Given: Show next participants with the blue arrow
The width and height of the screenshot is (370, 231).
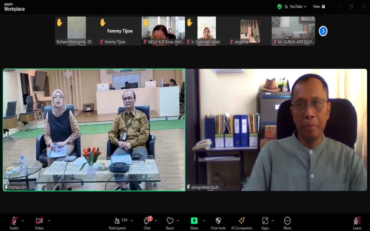Looking at the screenshot, I should (323, 31).
